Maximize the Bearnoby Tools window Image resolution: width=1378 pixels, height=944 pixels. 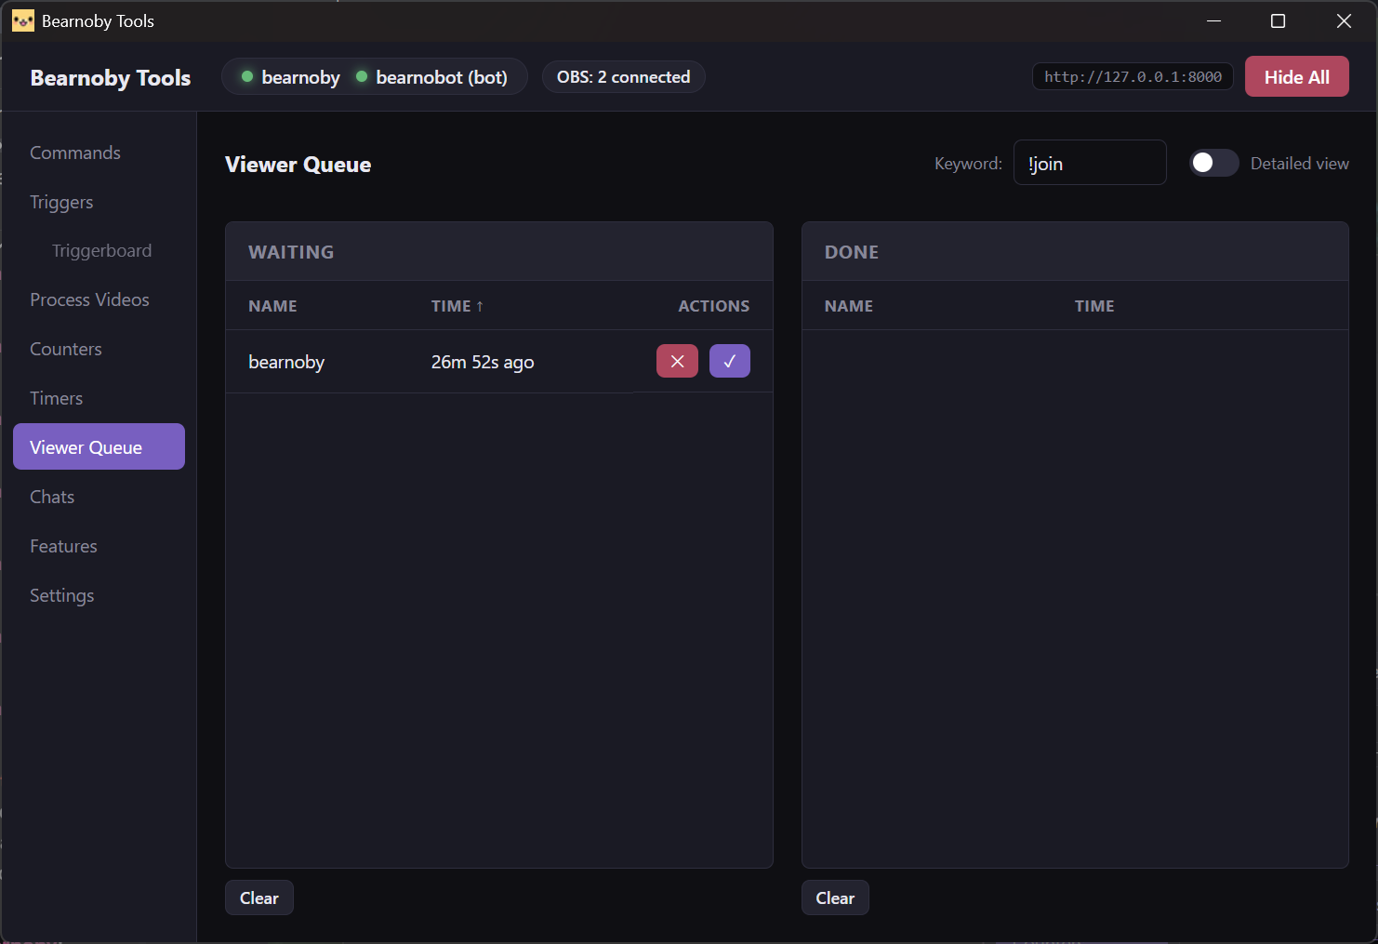click(1278, 20)
